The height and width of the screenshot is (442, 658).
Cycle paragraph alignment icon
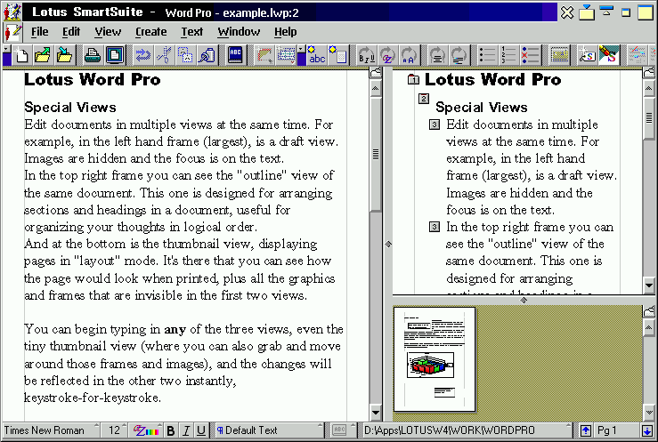click(x=438, y=55)
